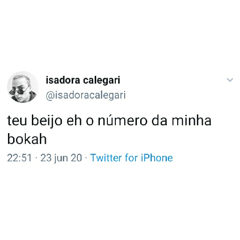Select the word Twitter in the source label
Image resolution: width=240 pixels, height=240 pixels.
pyautogui.click(x=106, y=158)
